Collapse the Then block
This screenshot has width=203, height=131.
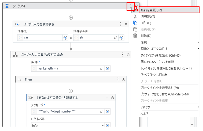(x=124, y=79)
